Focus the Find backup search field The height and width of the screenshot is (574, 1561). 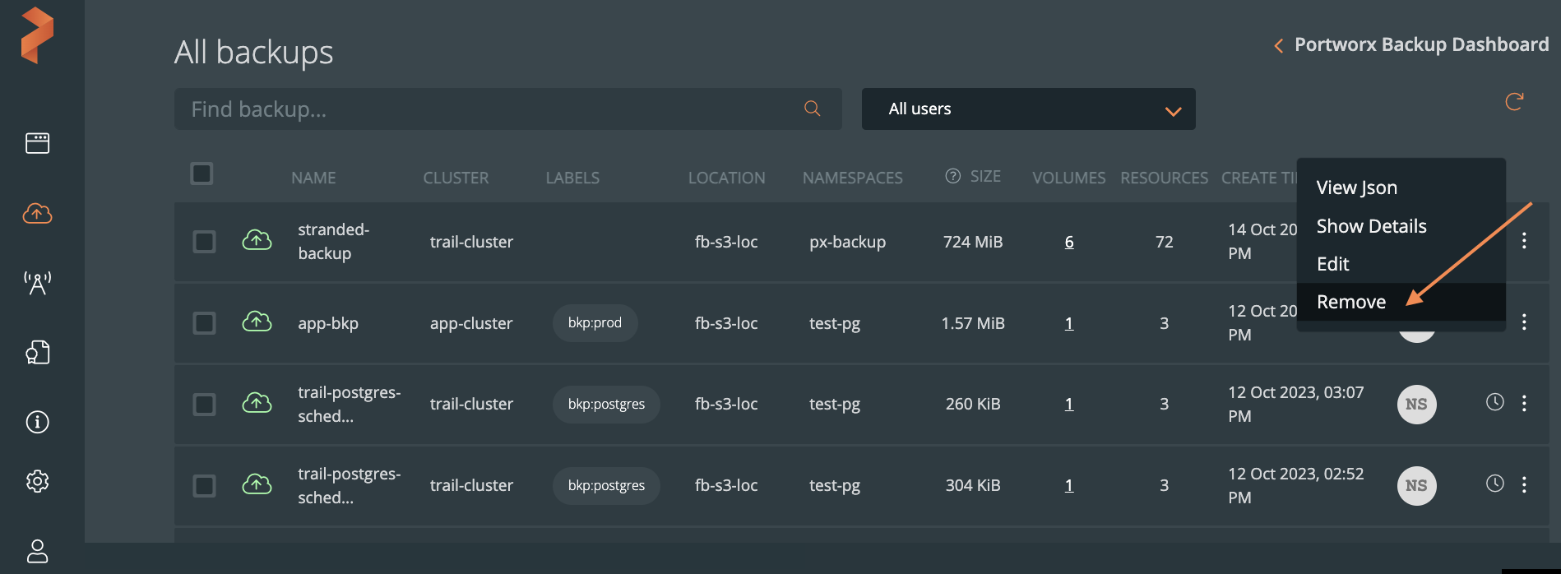tap(485, 109)
